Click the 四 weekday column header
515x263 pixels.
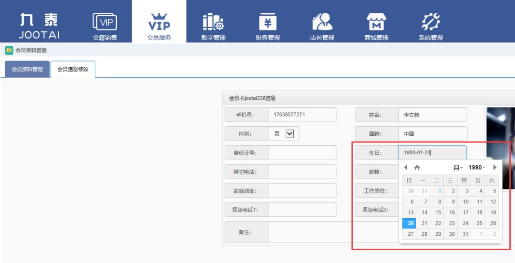tap(464, 180)
